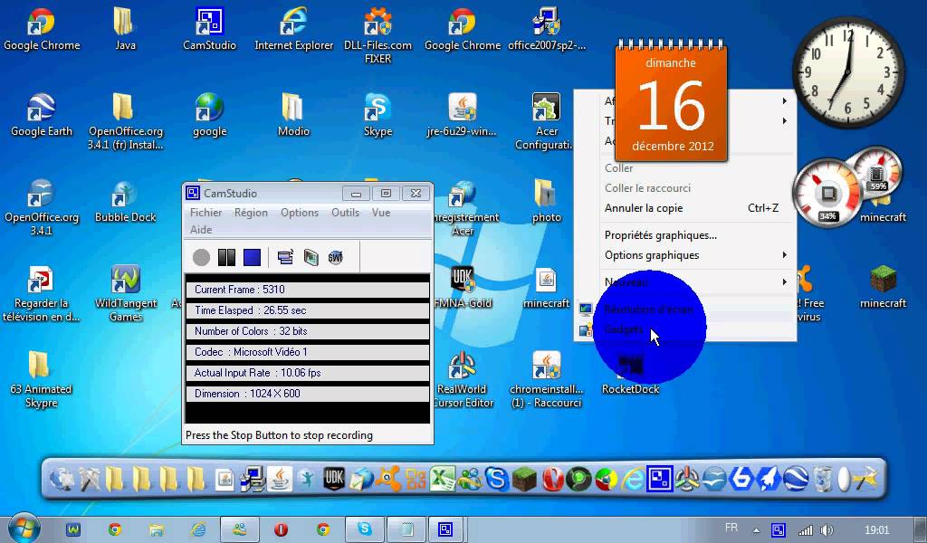Switch to Windows Live Messenger in taskbar
Image resolution: width=927 pixels, height=543 pixels.
point(239,529)
